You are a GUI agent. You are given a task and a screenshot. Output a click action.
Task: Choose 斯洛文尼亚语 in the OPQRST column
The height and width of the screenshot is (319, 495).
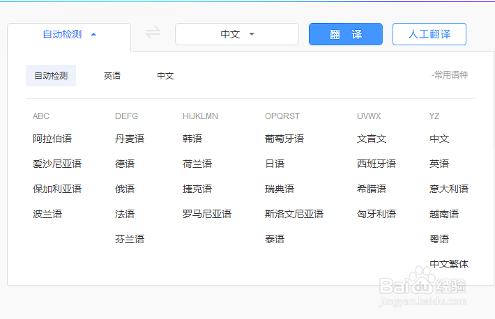click(x=294, y=214)
